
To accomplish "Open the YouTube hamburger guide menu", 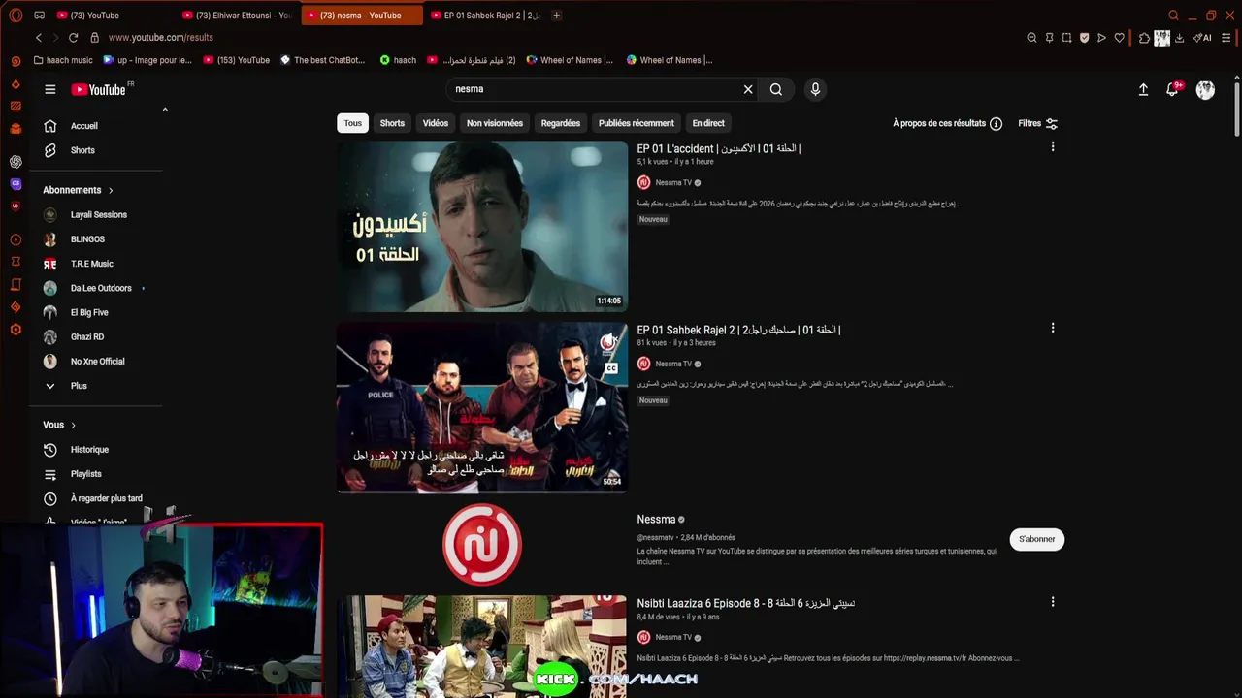I will 49,89.
